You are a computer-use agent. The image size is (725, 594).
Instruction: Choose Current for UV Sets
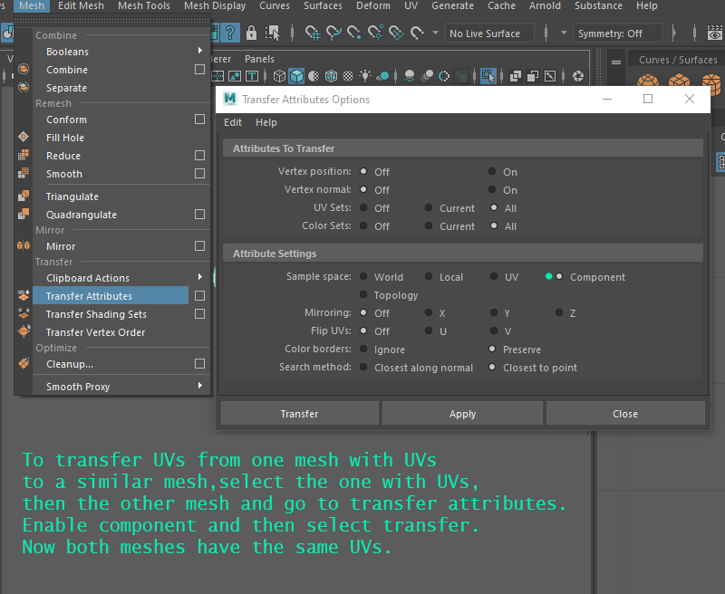(429, 208)
